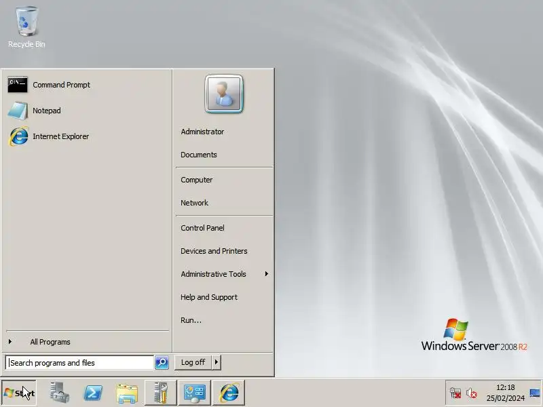Select the Recycle Bin desktop icon

[26, 27]
